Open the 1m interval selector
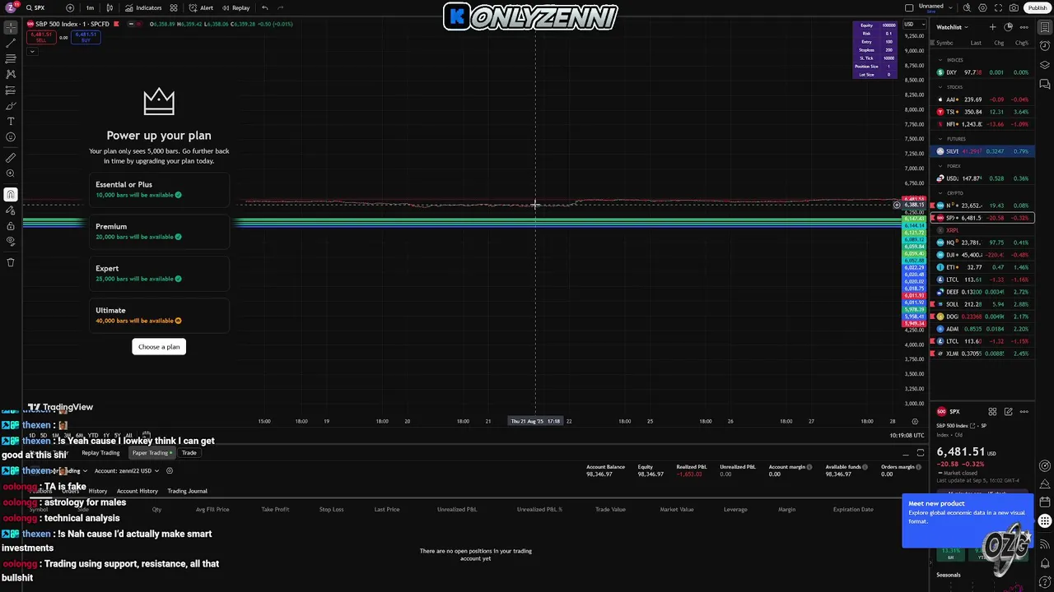 tap(90, 7)
